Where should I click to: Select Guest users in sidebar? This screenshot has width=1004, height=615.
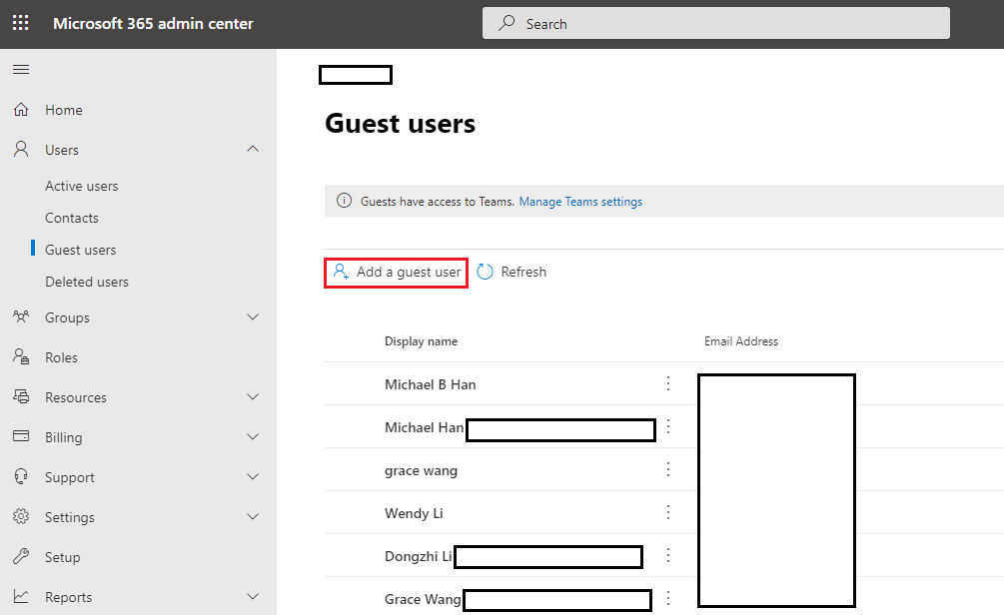pos(81,250)
